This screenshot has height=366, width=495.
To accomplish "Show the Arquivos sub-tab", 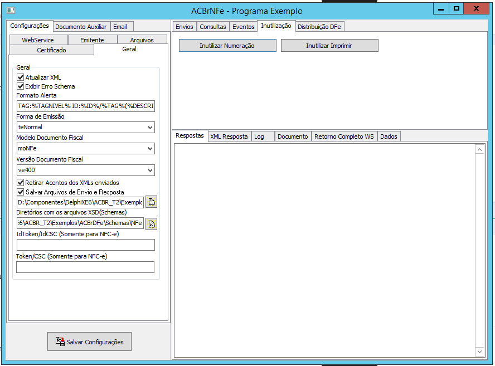I will click(142, 40).
